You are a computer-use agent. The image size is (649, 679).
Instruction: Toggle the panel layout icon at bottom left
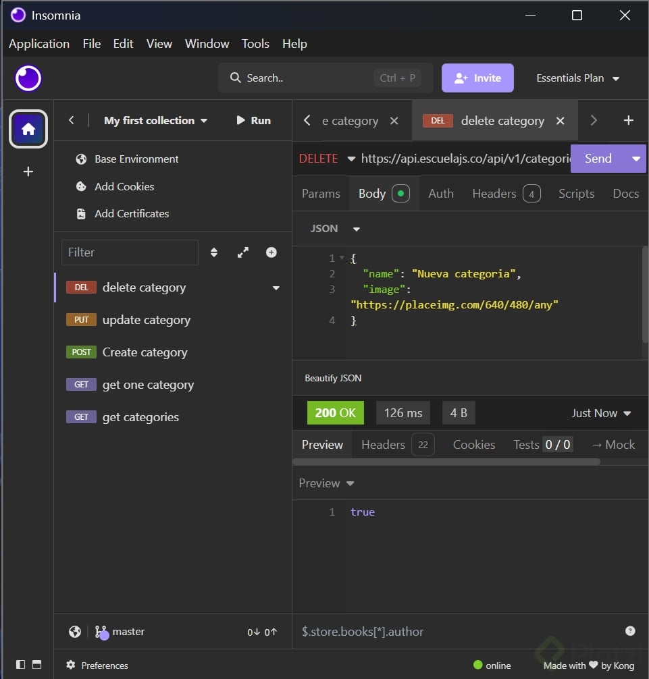pos(37,664)
